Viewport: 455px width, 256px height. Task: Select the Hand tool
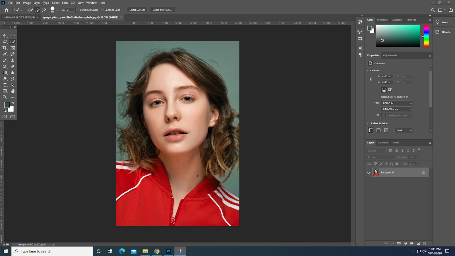[13, 91]
